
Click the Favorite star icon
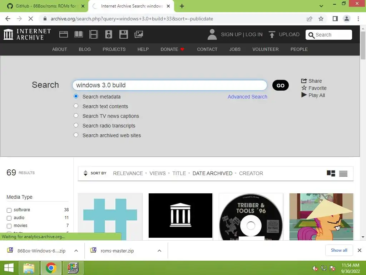point(304,88)
